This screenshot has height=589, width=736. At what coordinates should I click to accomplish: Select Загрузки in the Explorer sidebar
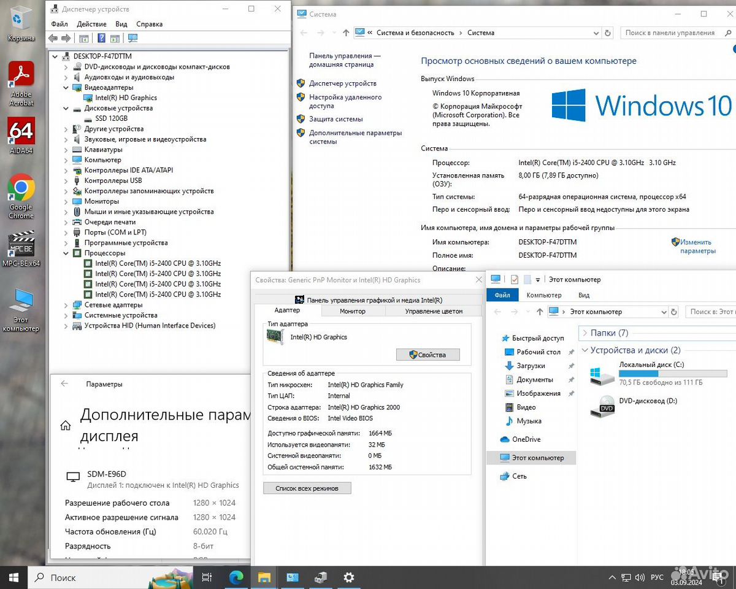(531, 366)
